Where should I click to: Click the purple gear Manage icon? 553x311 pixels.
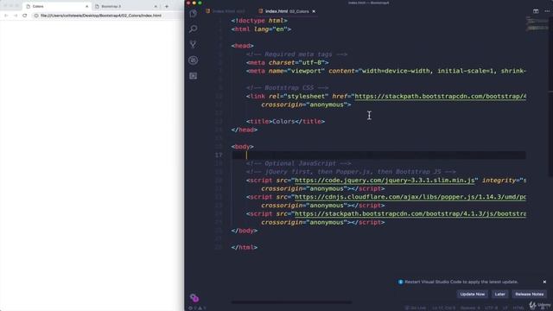194,298
